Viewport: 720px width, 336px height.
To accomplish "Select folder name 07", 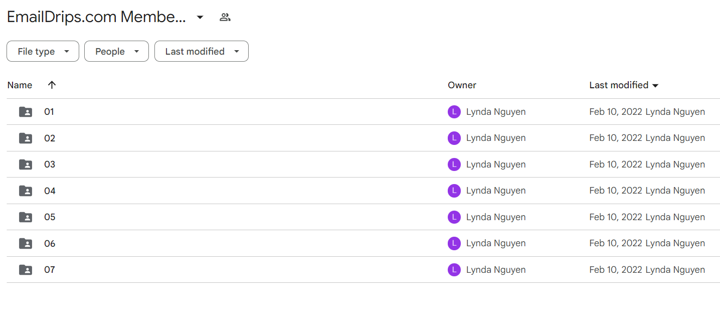I will click(x=50, y=270).
